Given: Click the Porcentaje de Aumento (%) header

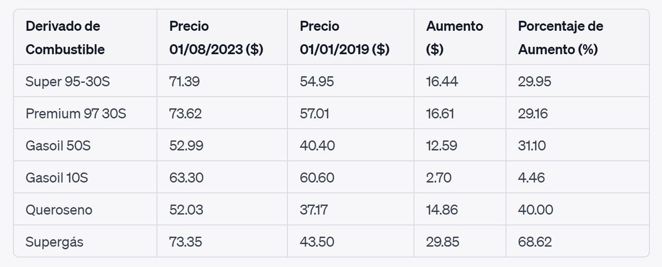Looking at the screenshot, I should [561, 38].
